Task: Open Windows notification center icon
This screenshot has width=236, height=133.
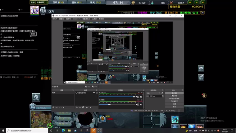Action: point(232,131)
